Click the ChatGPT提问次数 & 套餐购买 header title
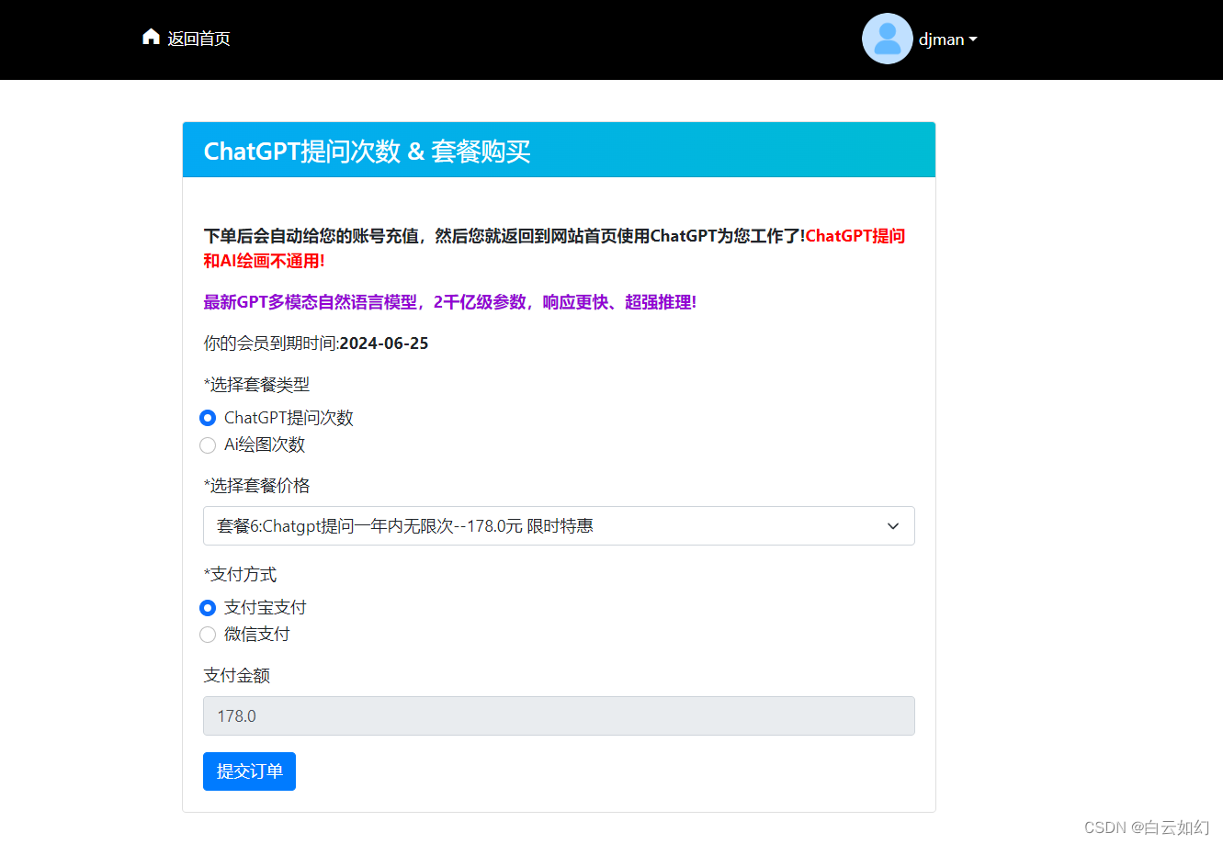This screenshot has height=844, width=1223. pos(367,152)
